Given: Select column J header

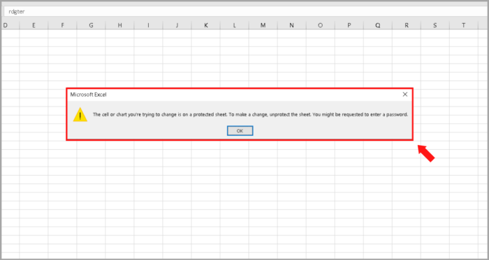Looking at the screenshot, I should (177, 26).
